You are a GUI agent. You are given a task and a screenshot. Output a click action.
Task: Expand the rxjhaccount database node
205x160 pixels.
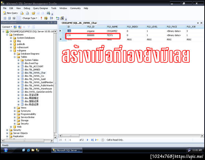point(11,47)
